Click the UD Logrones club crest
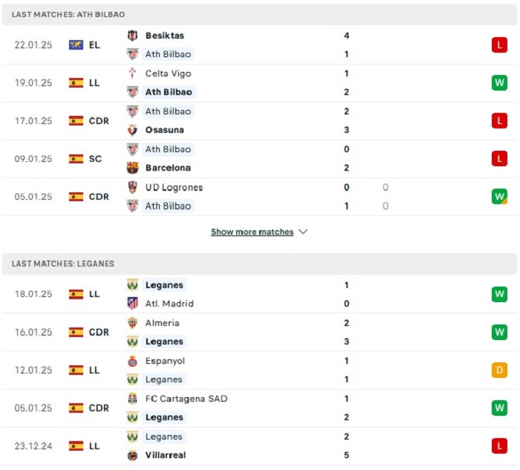This screenshot has height=470, width=520. (x=132, y=187)
